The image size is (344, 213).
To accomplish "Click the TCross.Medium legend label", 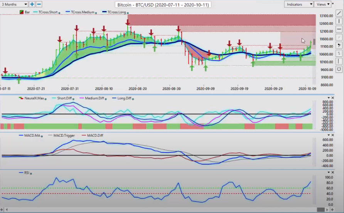I will pyautogui.click(x=83, y=12).
